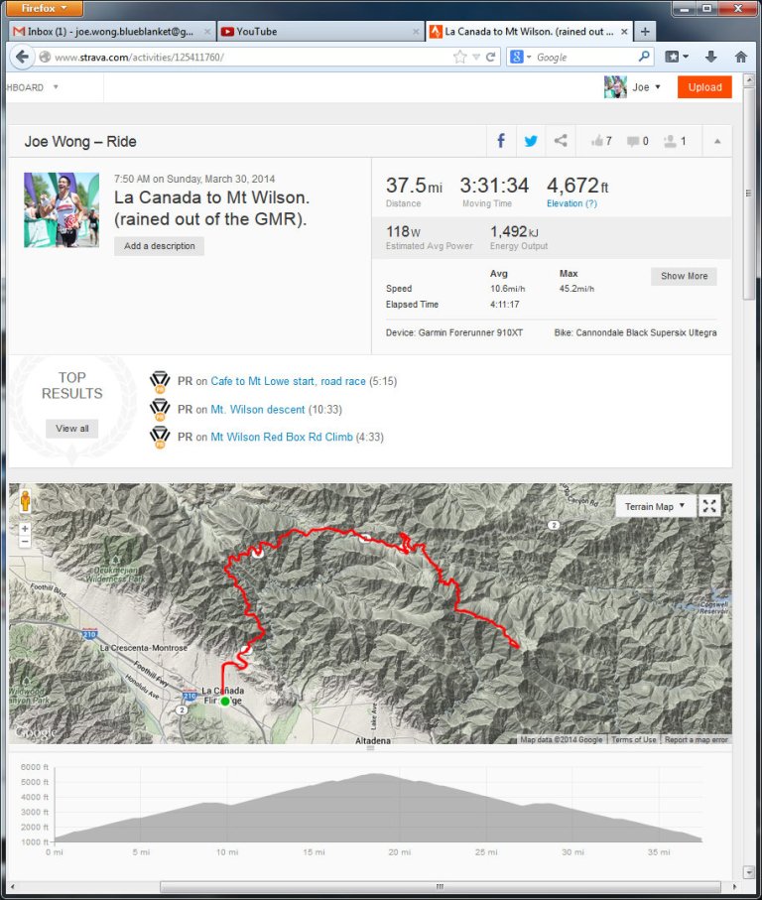The width and height of the screenshot is (762, 900).
Task: View grouped athletes with the people icon
Action: point(669,141)
